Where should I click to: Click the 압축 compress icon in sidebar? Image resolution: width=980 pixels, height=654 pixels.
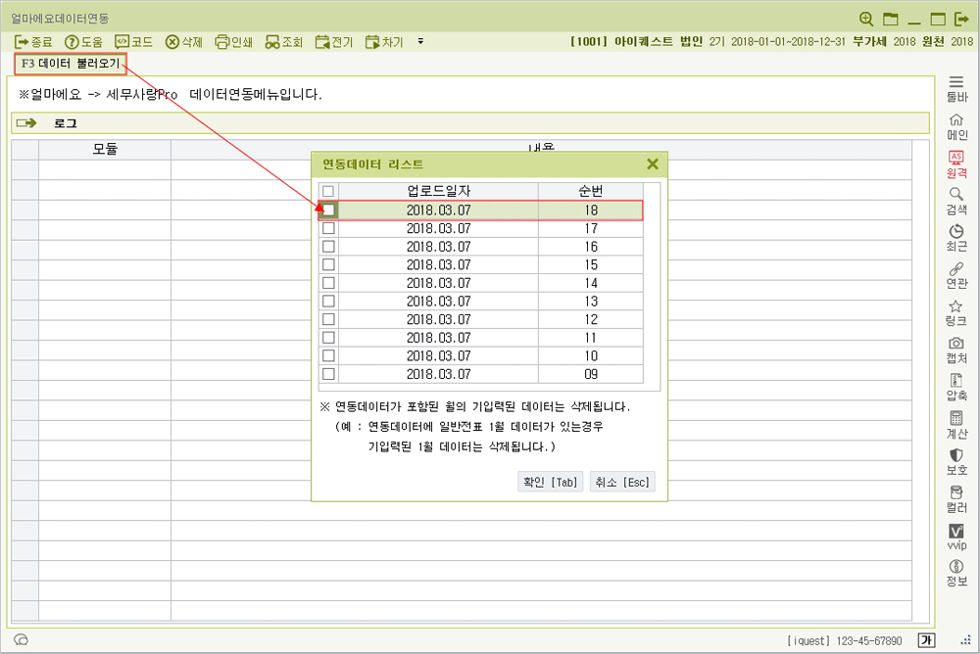tap(956, 388)
